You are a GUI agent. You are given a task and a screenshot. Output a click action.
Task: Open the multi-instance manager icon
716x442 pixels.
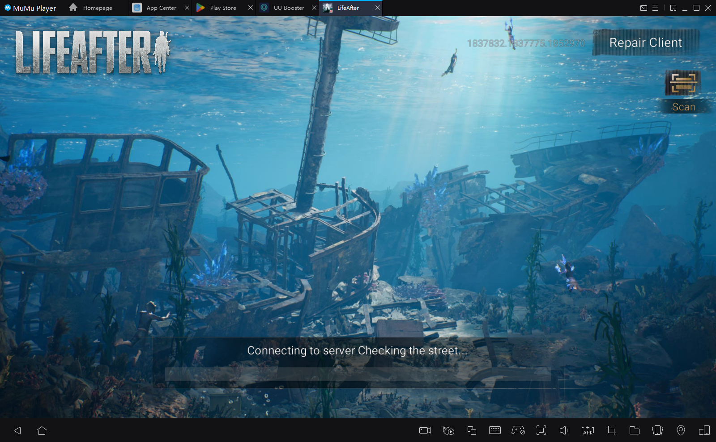(x=472, y=430)
